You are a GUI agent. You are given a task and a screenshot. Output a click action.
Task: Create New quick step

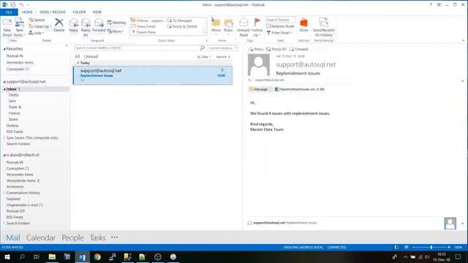[x=143, y=32]
